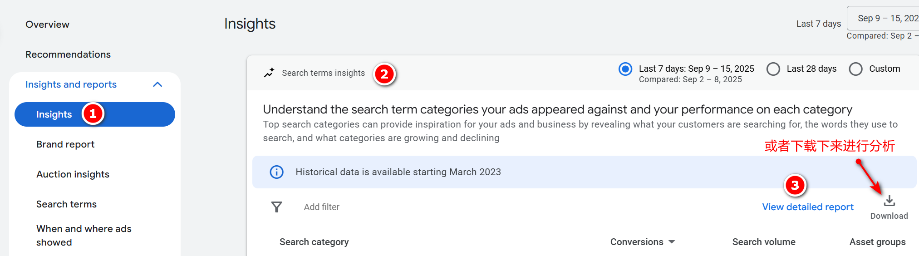Open When and where ads showed
This screenshot has width=919, height=256.
[84, 235]
